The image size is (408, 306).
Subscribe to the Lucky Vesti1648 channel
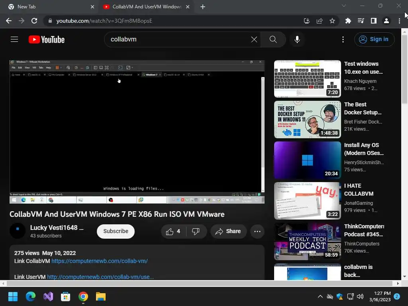[116, 231]
